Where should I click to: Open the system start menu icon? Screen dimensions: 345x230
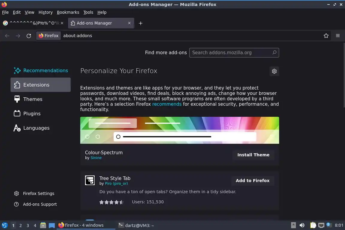(x=4, y=226)
